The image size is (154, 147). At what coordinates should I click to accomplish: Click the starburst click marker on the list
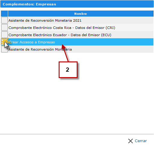[5, 42]
